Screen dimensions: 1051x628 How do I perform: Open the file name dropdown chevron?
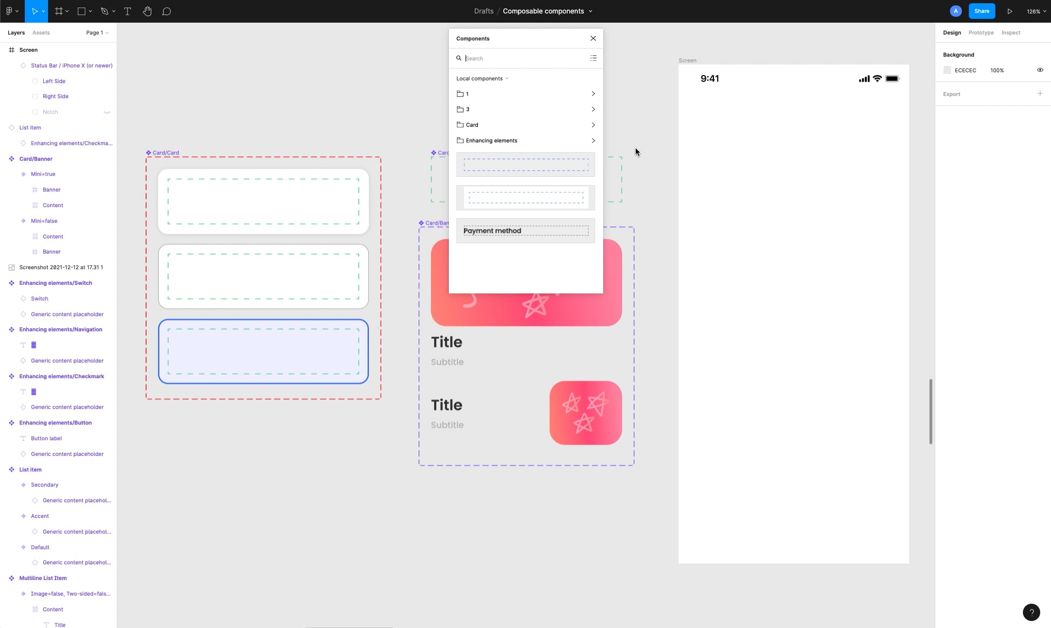pos(590,11)
